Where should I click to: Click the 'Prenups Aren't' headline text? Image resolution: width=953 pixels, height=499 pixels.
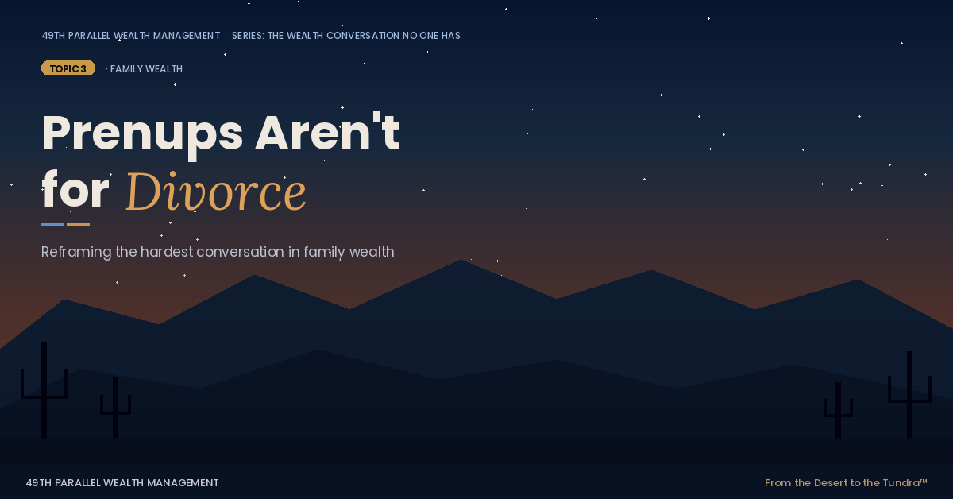click(220, 133)
